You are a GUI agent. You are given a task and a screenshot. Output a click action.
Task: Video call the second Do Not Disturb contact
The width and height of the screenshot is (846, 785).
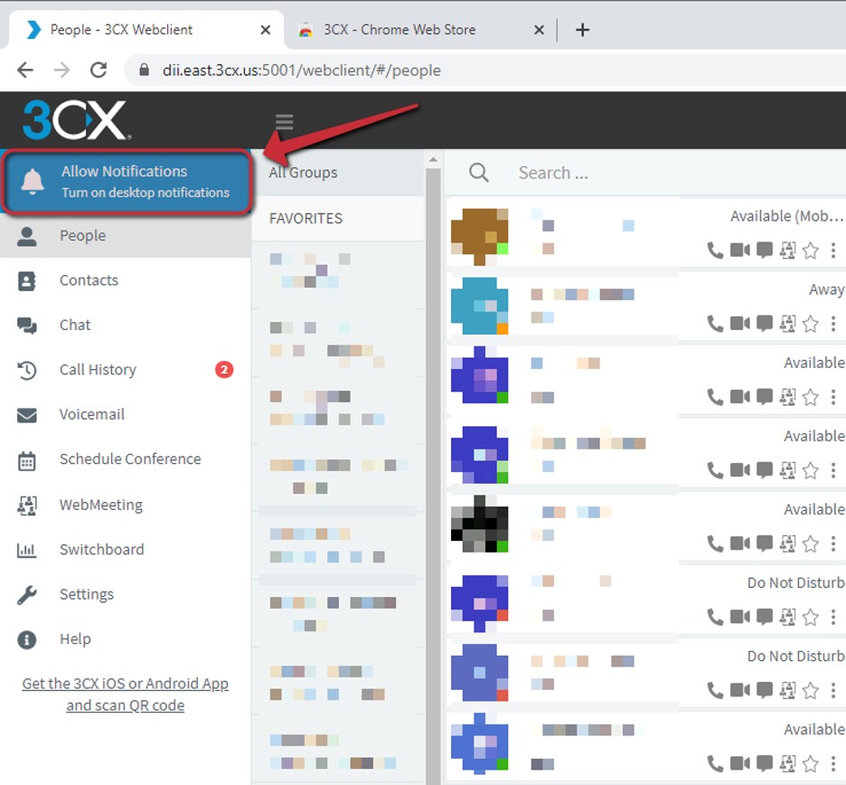point(740,690)
